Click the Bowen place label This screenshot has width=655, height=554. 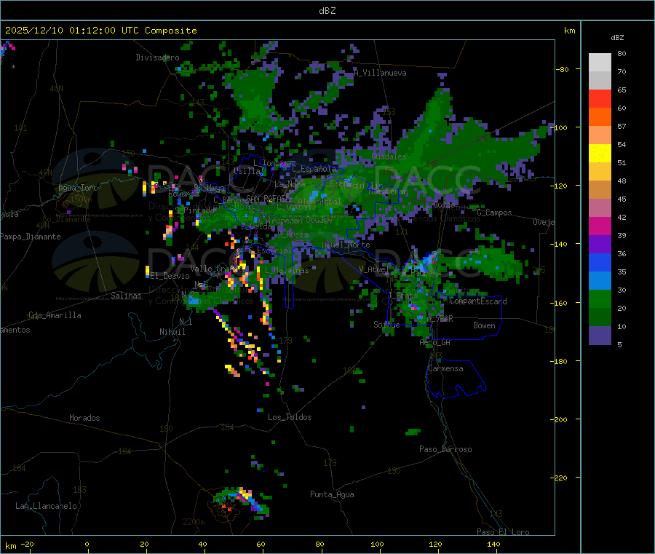point(485,325)
